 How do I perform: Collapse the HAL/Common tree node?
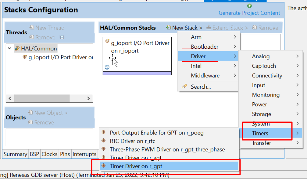(9, 49)
